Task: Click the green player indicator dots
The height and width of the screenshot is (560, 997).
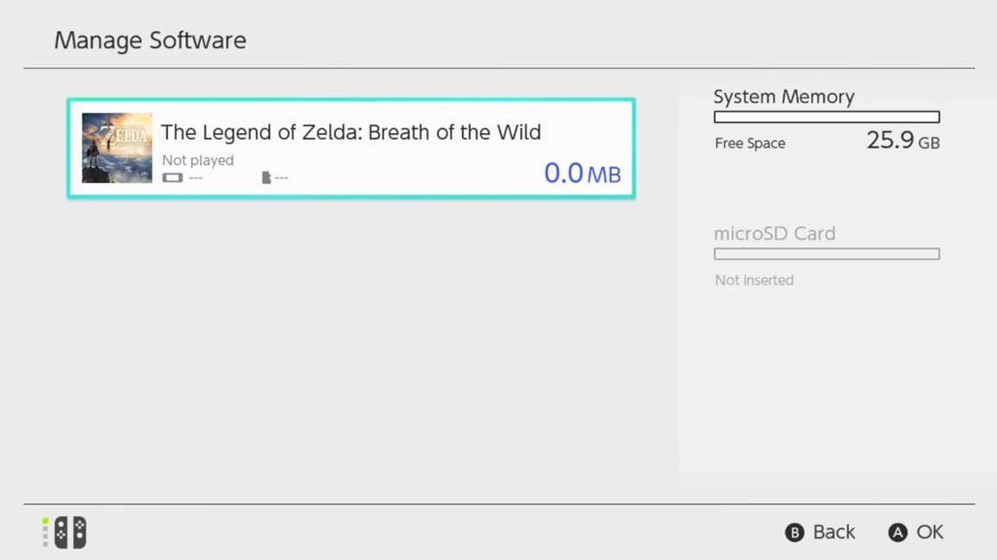Action: click(45, 532)
